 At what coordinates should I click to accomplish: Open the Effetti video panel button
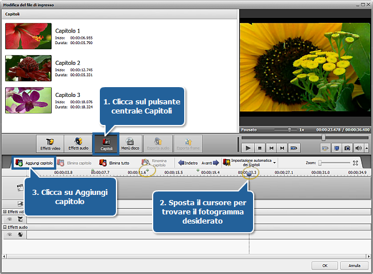(x=50, y=143)
